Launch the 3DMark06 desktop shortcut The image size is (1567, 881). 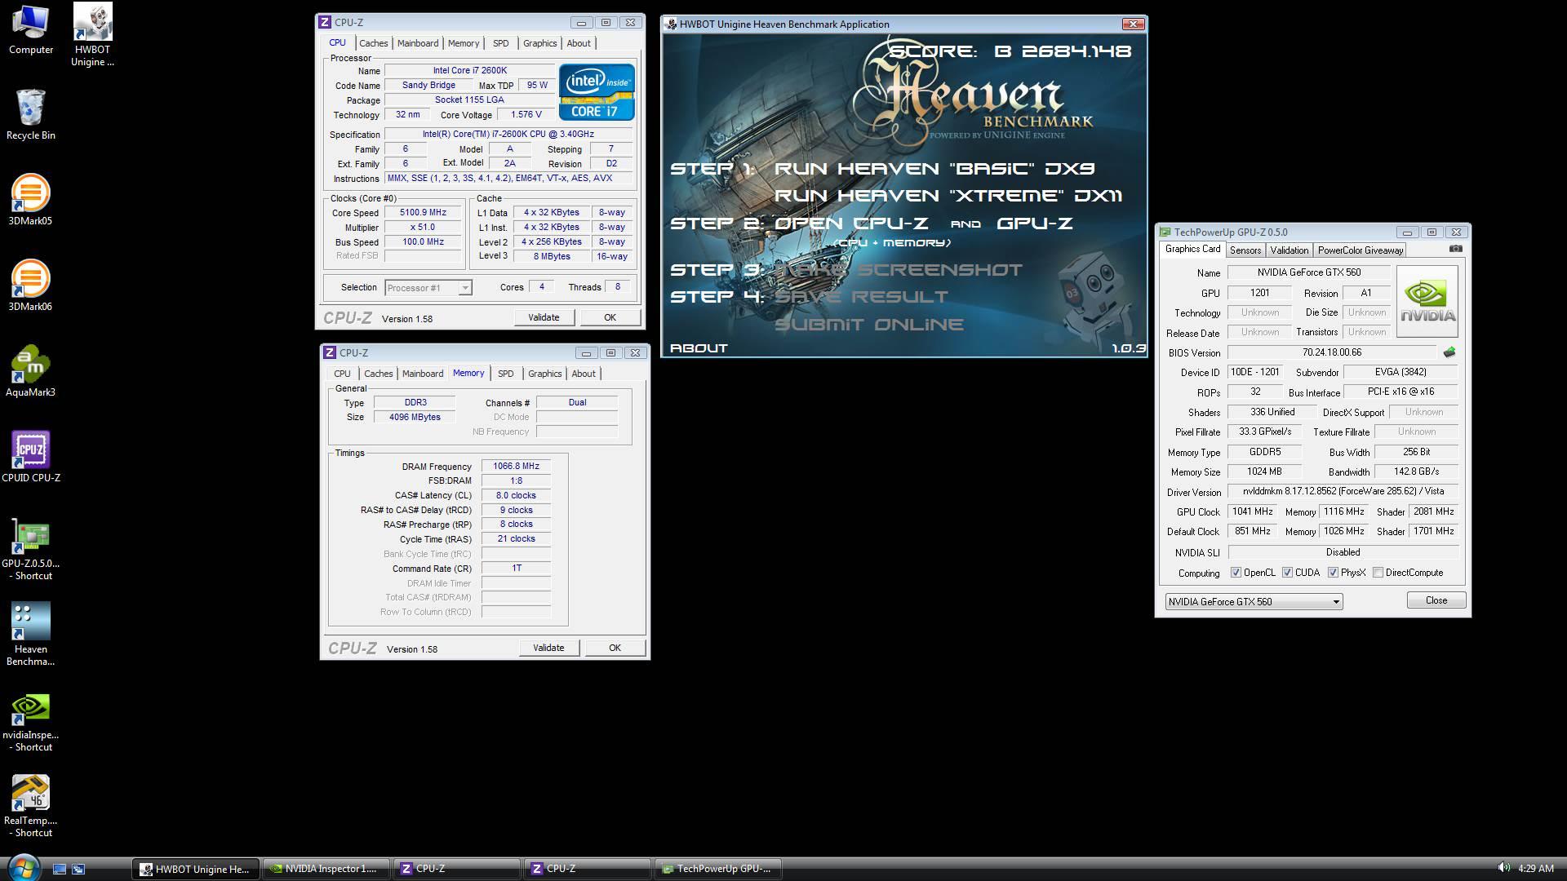[x=30, y=286]
